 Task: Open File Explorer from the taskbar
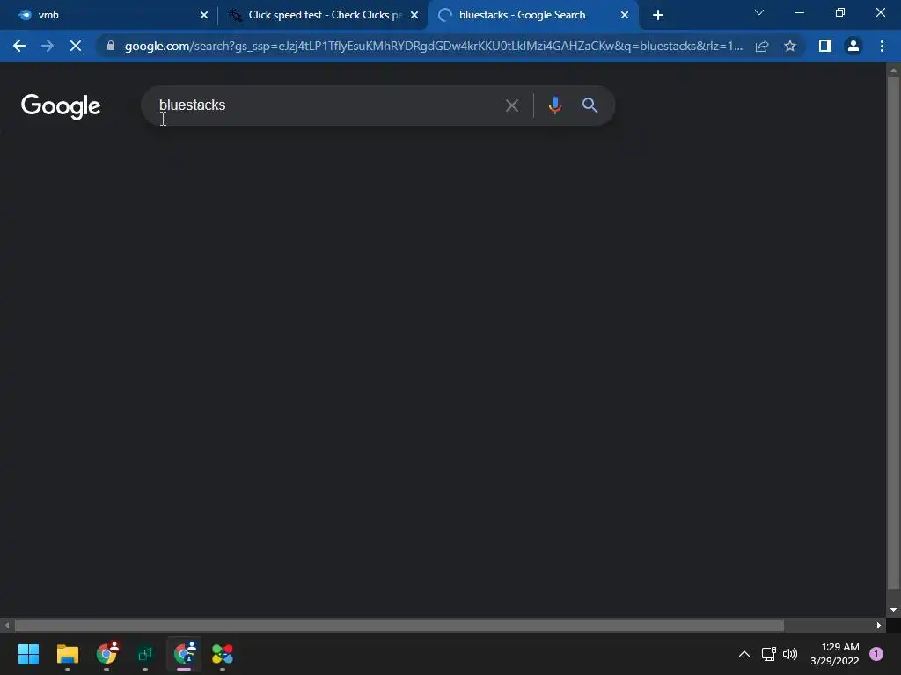click(x=67, y=654)
